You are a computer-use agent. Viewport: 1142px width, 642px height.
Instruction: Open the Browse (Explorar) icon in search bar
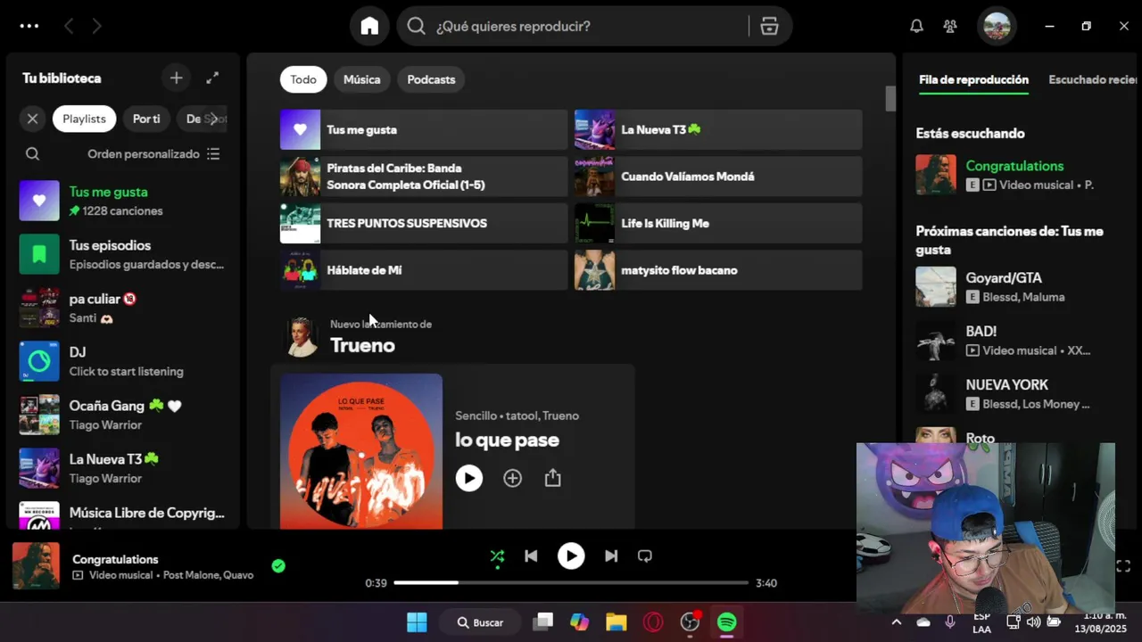(x=769, y=26)
